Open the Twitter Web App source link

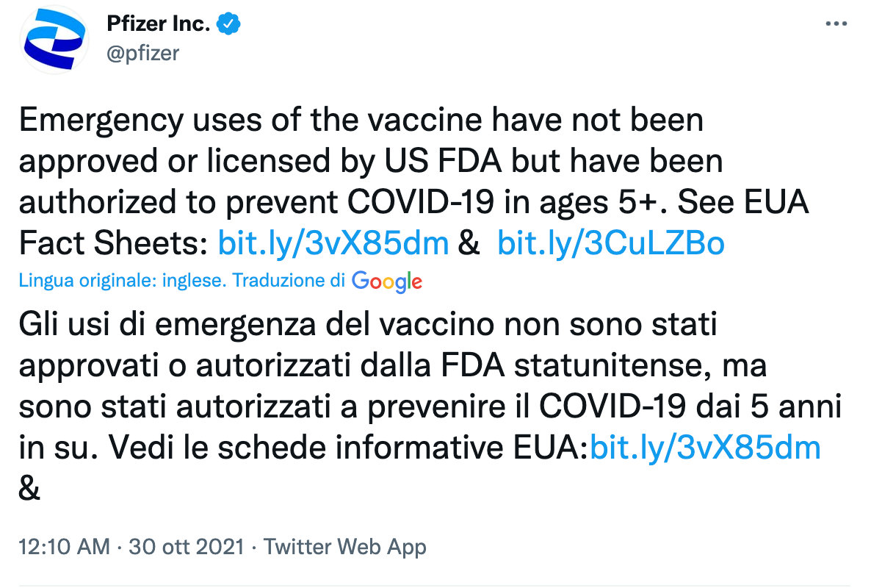point(344,547)
